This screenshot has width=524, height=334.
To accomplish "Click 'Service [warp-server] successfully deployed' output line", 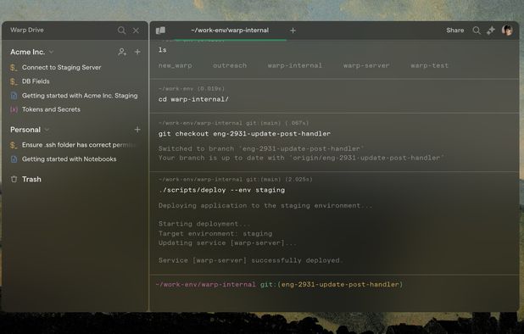I will point(250,260).
